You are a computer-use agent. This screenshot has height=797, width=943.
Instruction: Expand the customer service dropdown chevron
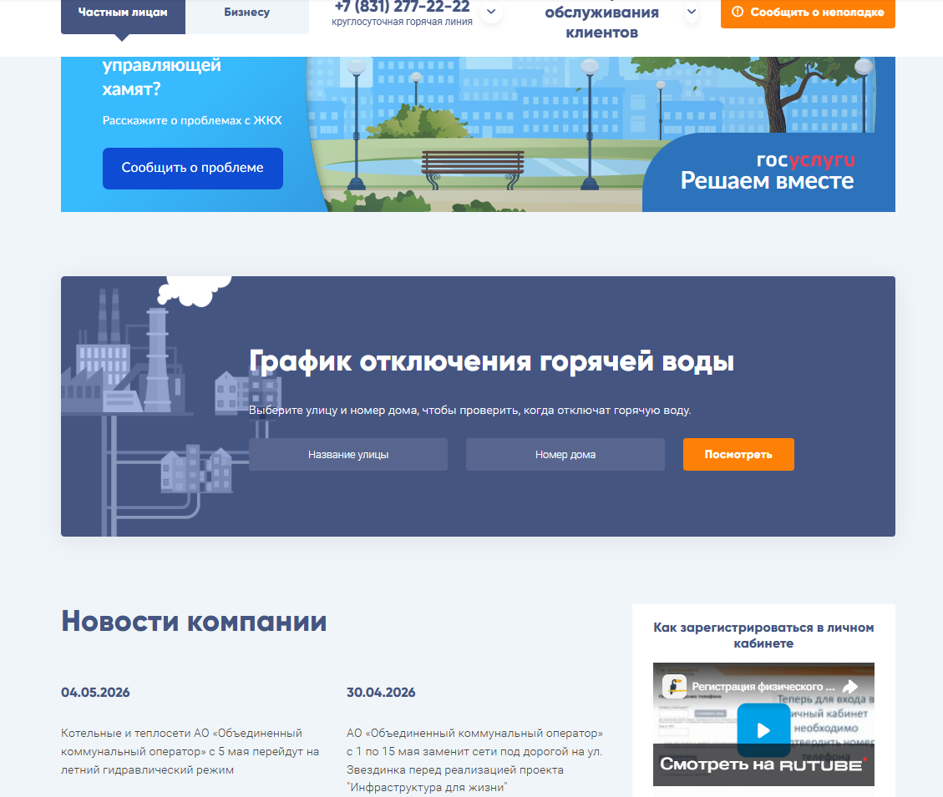pyautogui.click(x=692, y=12)
